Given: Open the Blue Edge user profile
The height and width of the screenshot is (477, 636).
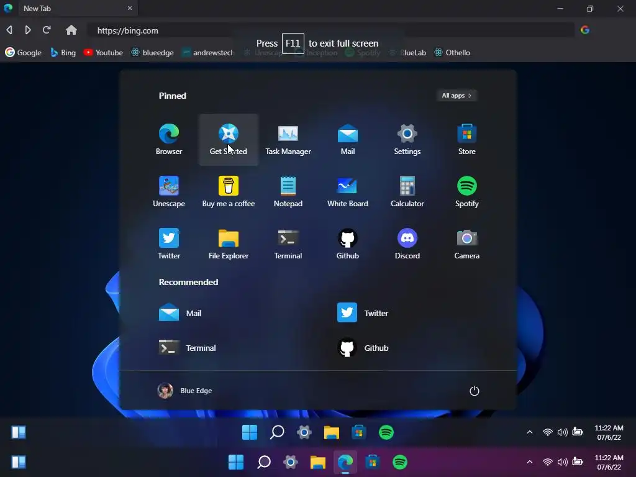Looking at the screenshot, I should [x=184, y=391].
